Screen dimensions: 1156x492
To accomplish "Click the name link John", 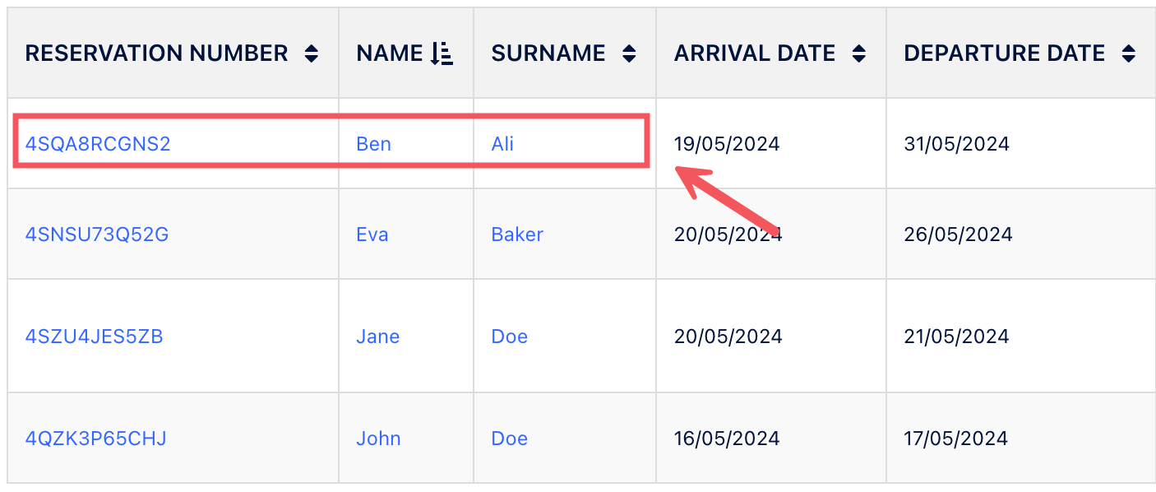I will (378, 439).
